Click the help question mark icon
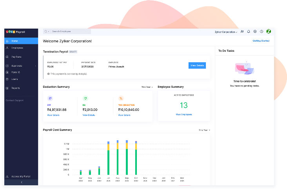 (262, 31)
